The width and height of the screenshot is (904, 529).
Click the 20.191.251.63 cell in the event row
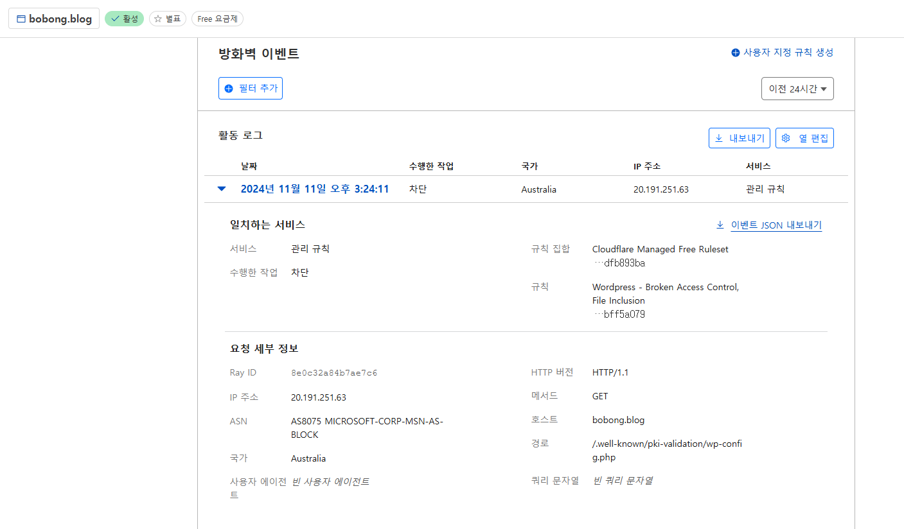(660, 189)
